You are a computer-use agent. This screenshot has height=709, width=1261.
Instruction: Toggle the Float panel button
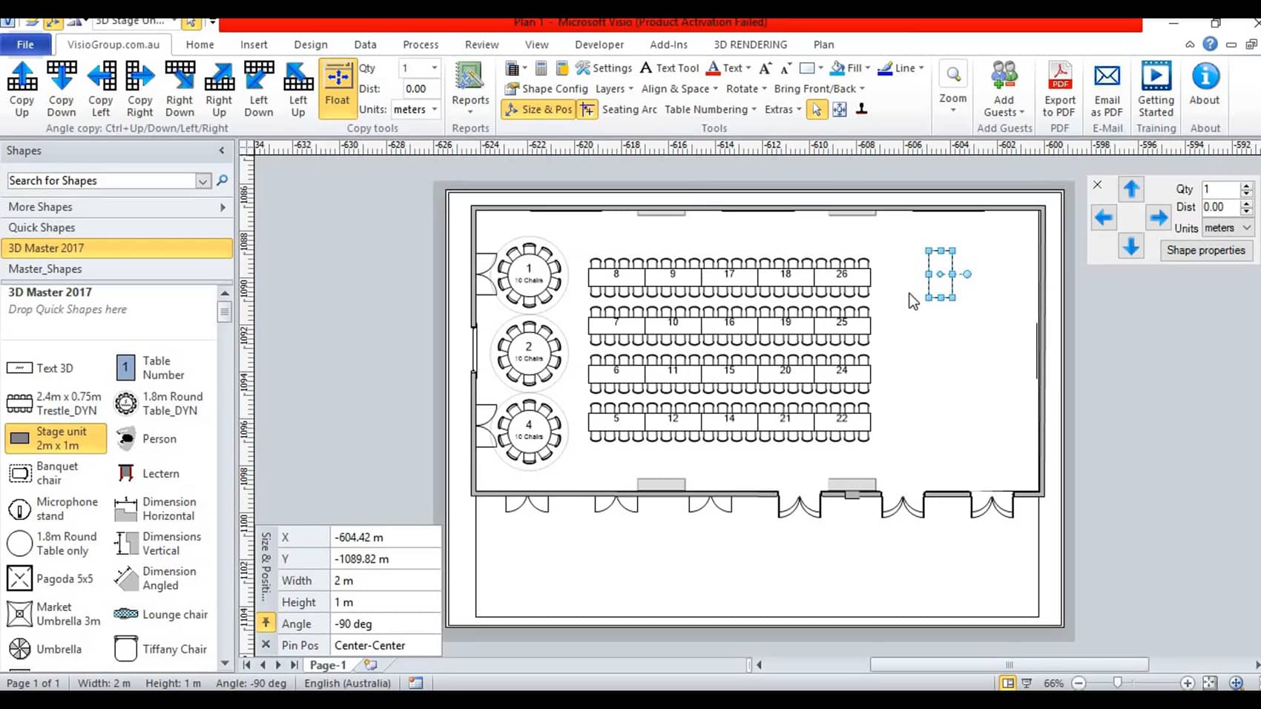337,86
